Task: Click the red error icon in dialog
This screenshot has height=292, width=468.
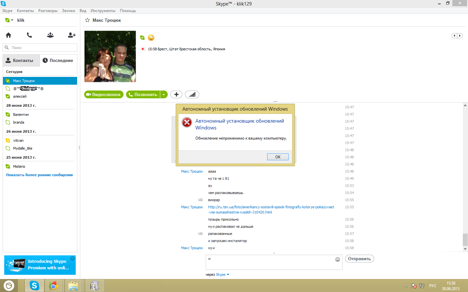Action: (187, 122)
